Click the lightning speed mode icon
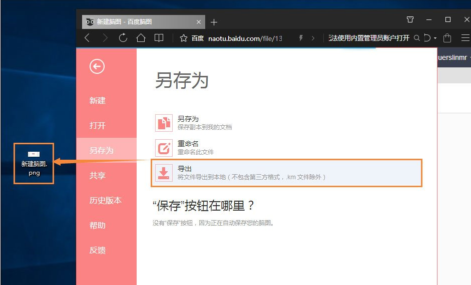Viewport: 471px width, 285px height. coord(301,38)
